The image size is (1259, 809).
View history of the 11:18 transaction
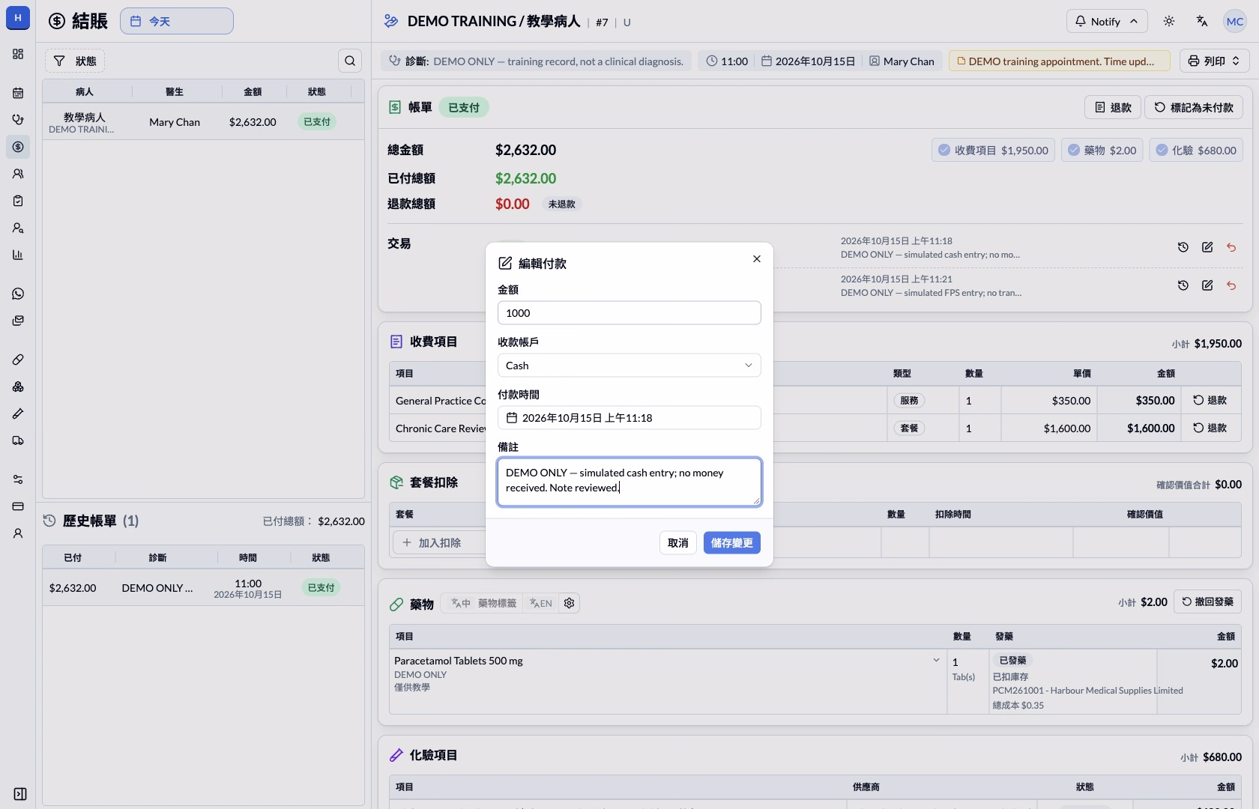pos(1183,247)
